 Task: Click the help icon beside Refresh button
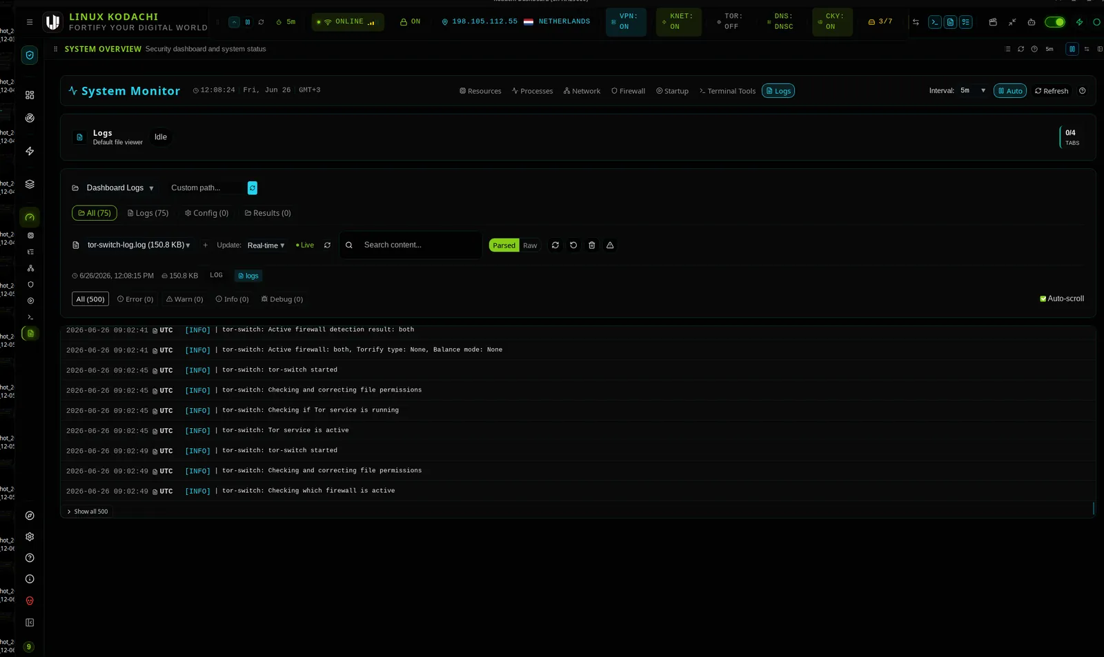click(x=1082, y=91)
